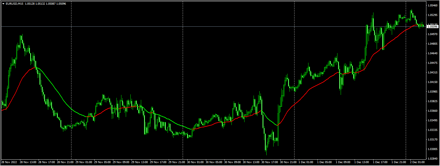Click the 1.04150 price scale label
This screenshot has height=166, width=440.
433,82
